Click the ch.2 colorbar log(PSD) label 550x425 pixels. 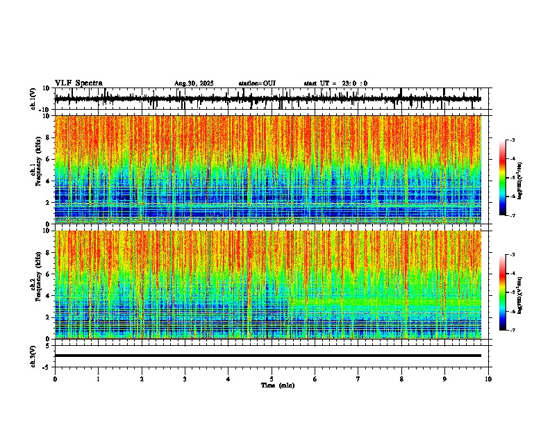tap(519, 295)
